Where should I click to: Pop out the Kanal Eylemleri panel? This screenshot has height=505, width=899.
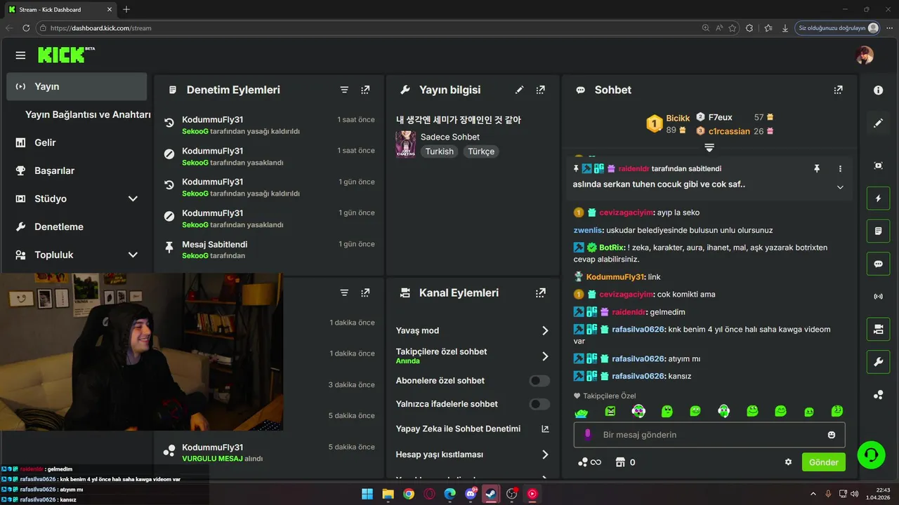coord(540,292)
